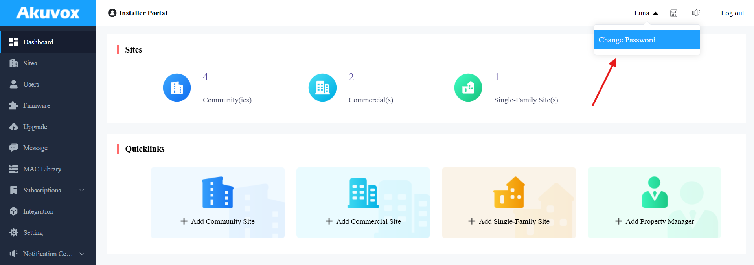The image size is (754, 265).
Task: Click the MAC Library server icon
Action: tap(14, 169)
